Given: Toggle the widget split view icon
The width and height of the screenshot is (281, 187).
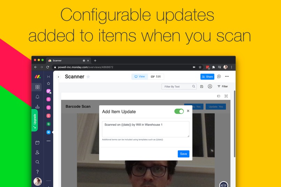Looking at the screenshot, I should (x=219, y=96).
